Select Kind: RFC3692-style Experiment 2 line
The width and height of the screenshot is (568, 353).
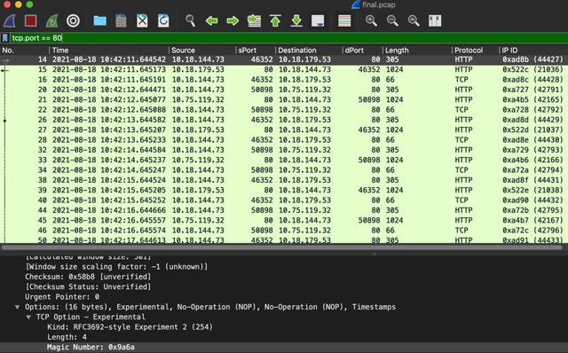click(x=130, y=327)
